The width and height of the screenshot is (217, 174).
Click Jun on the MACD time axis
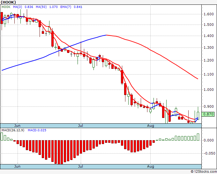(x=17, y=166)
